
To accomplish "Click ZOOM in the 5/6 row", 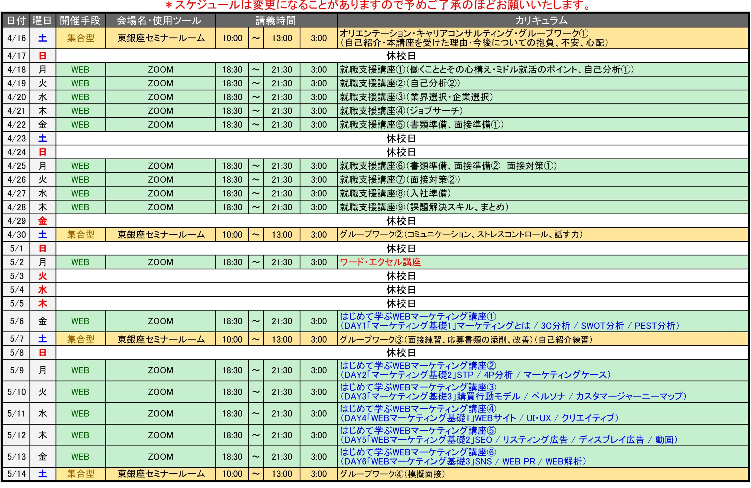I will pos(160,321).
